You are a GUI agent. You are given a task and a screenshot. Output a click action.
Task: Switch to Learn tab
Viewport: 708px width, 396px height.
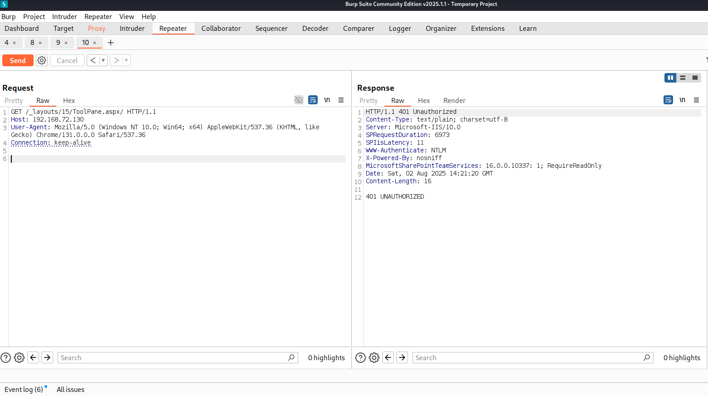coord(528,28)
